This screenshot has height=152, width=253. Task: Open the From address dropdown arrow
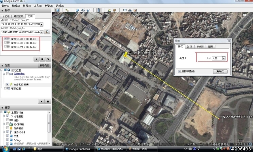click(42, 25)
